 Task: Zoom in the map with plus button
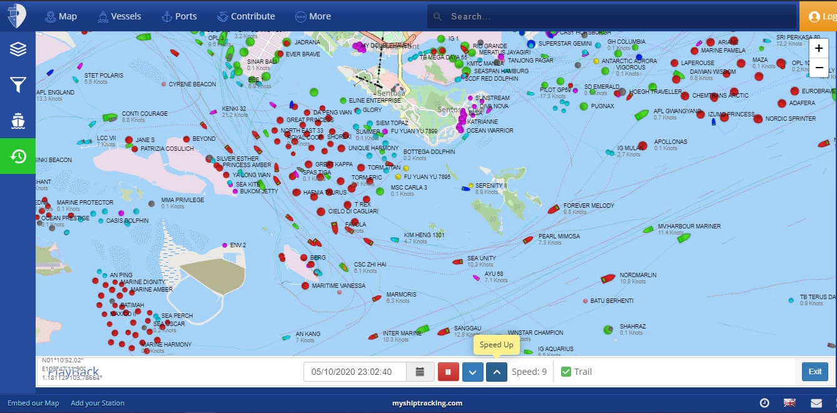(x=818, y=48)
